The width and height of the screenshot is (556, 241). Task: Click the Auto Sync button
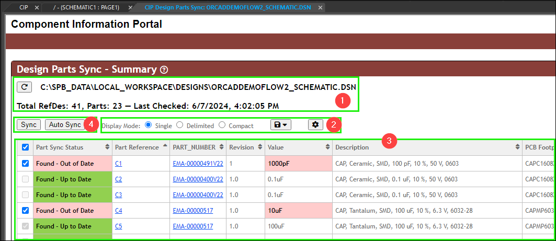(65, 125)
